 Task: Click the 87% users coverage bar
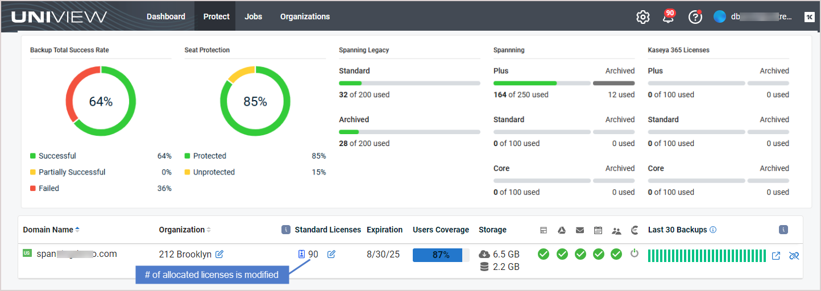tap(441, 255)
